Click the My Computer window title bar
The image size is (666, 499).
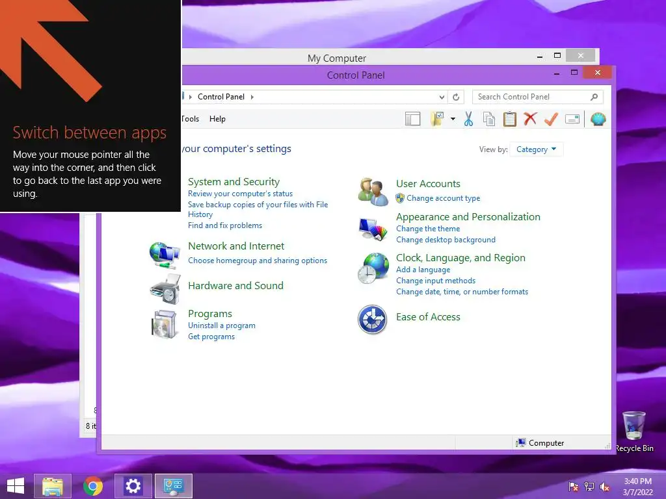tap(336, 58)
